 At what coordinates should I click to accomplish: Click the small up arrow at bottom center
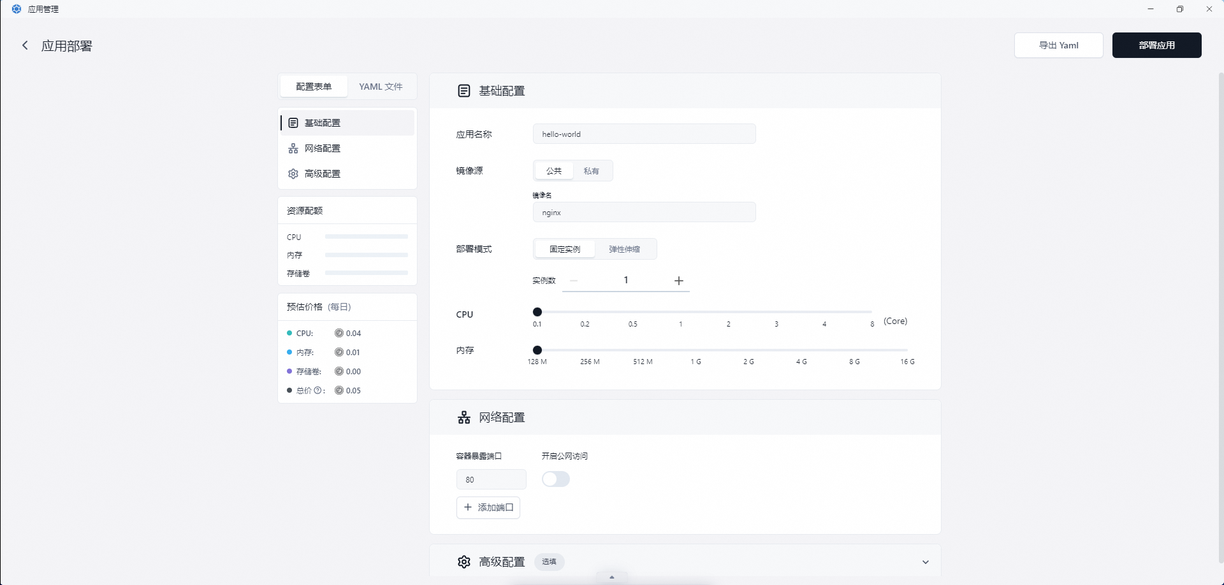click(x=612, y=577)
